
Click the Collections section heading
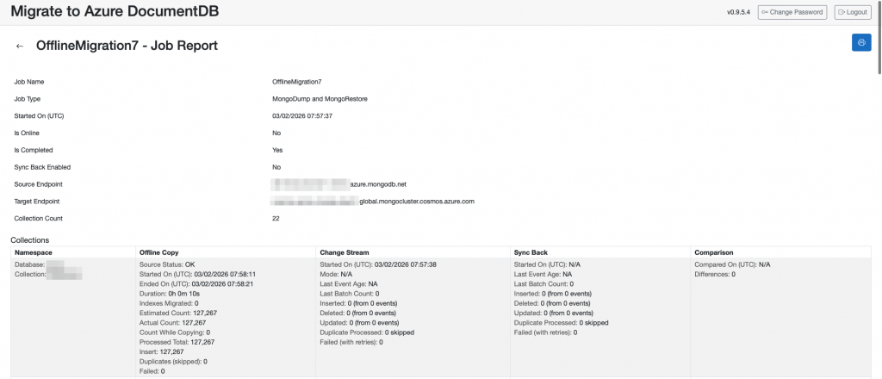click(x=30, y=239)
